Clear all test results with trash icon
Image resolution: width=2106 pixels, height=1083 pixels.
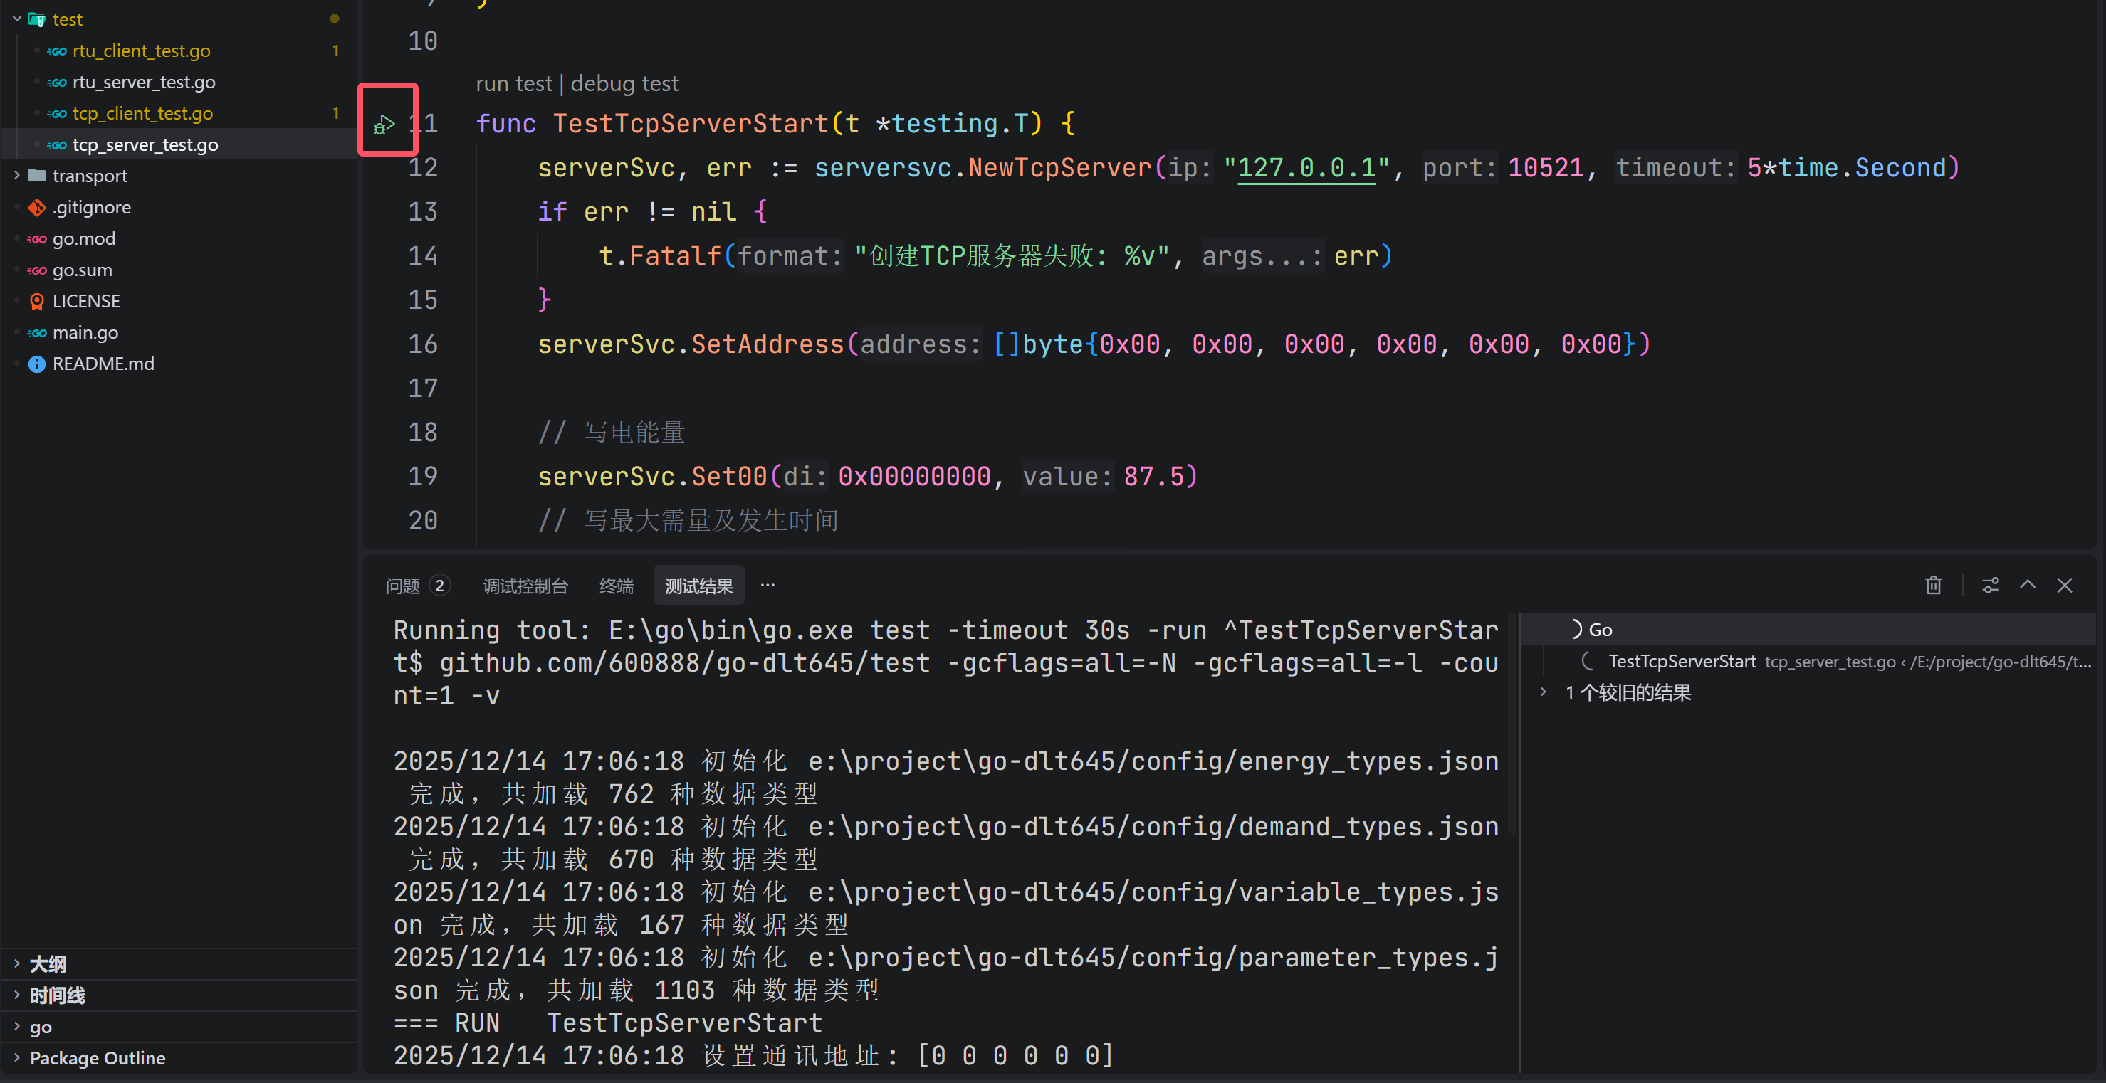1933,585
